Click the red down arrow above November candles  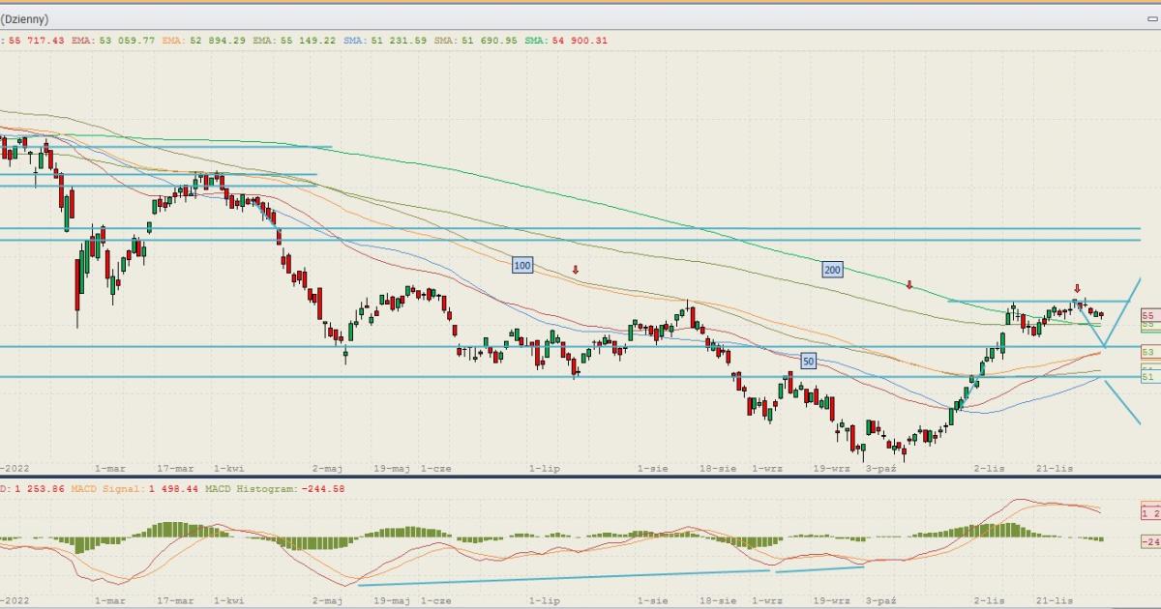click(1078, 289)
